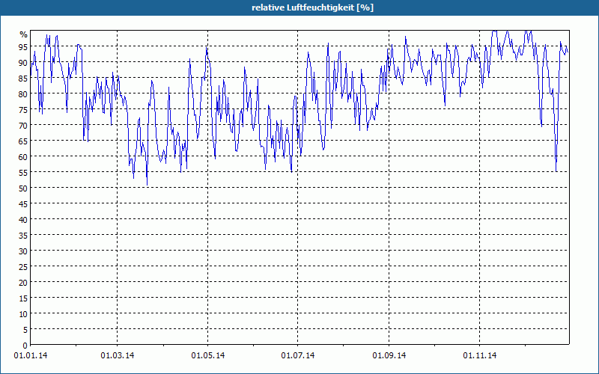Click the x-axis date label 01.07.14
The height and width of the screenshot is (374, 599).
tap(297, 356)
